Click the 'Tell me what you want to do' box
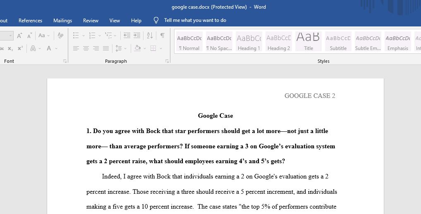Image resolution: width=421 pixels, height=214 pixels. coord(195,20)
